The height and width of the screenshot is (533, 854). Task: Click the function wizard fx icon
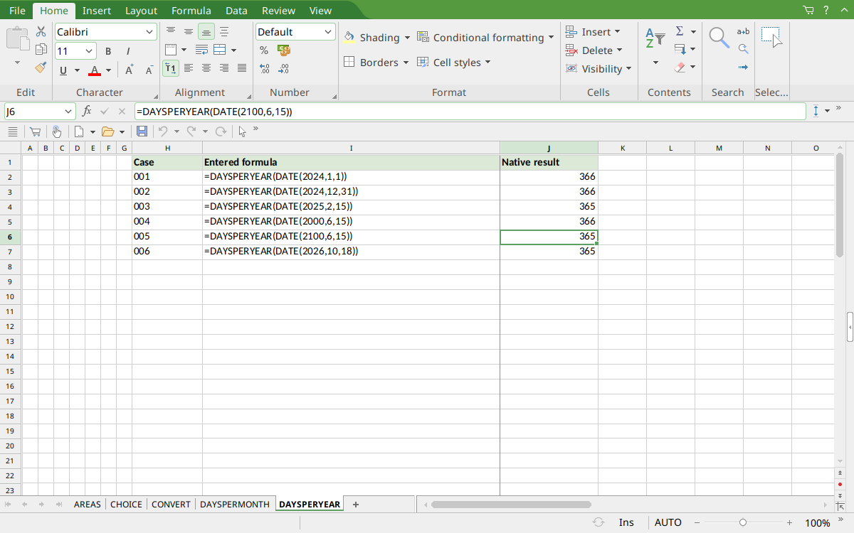coord(87,112)
